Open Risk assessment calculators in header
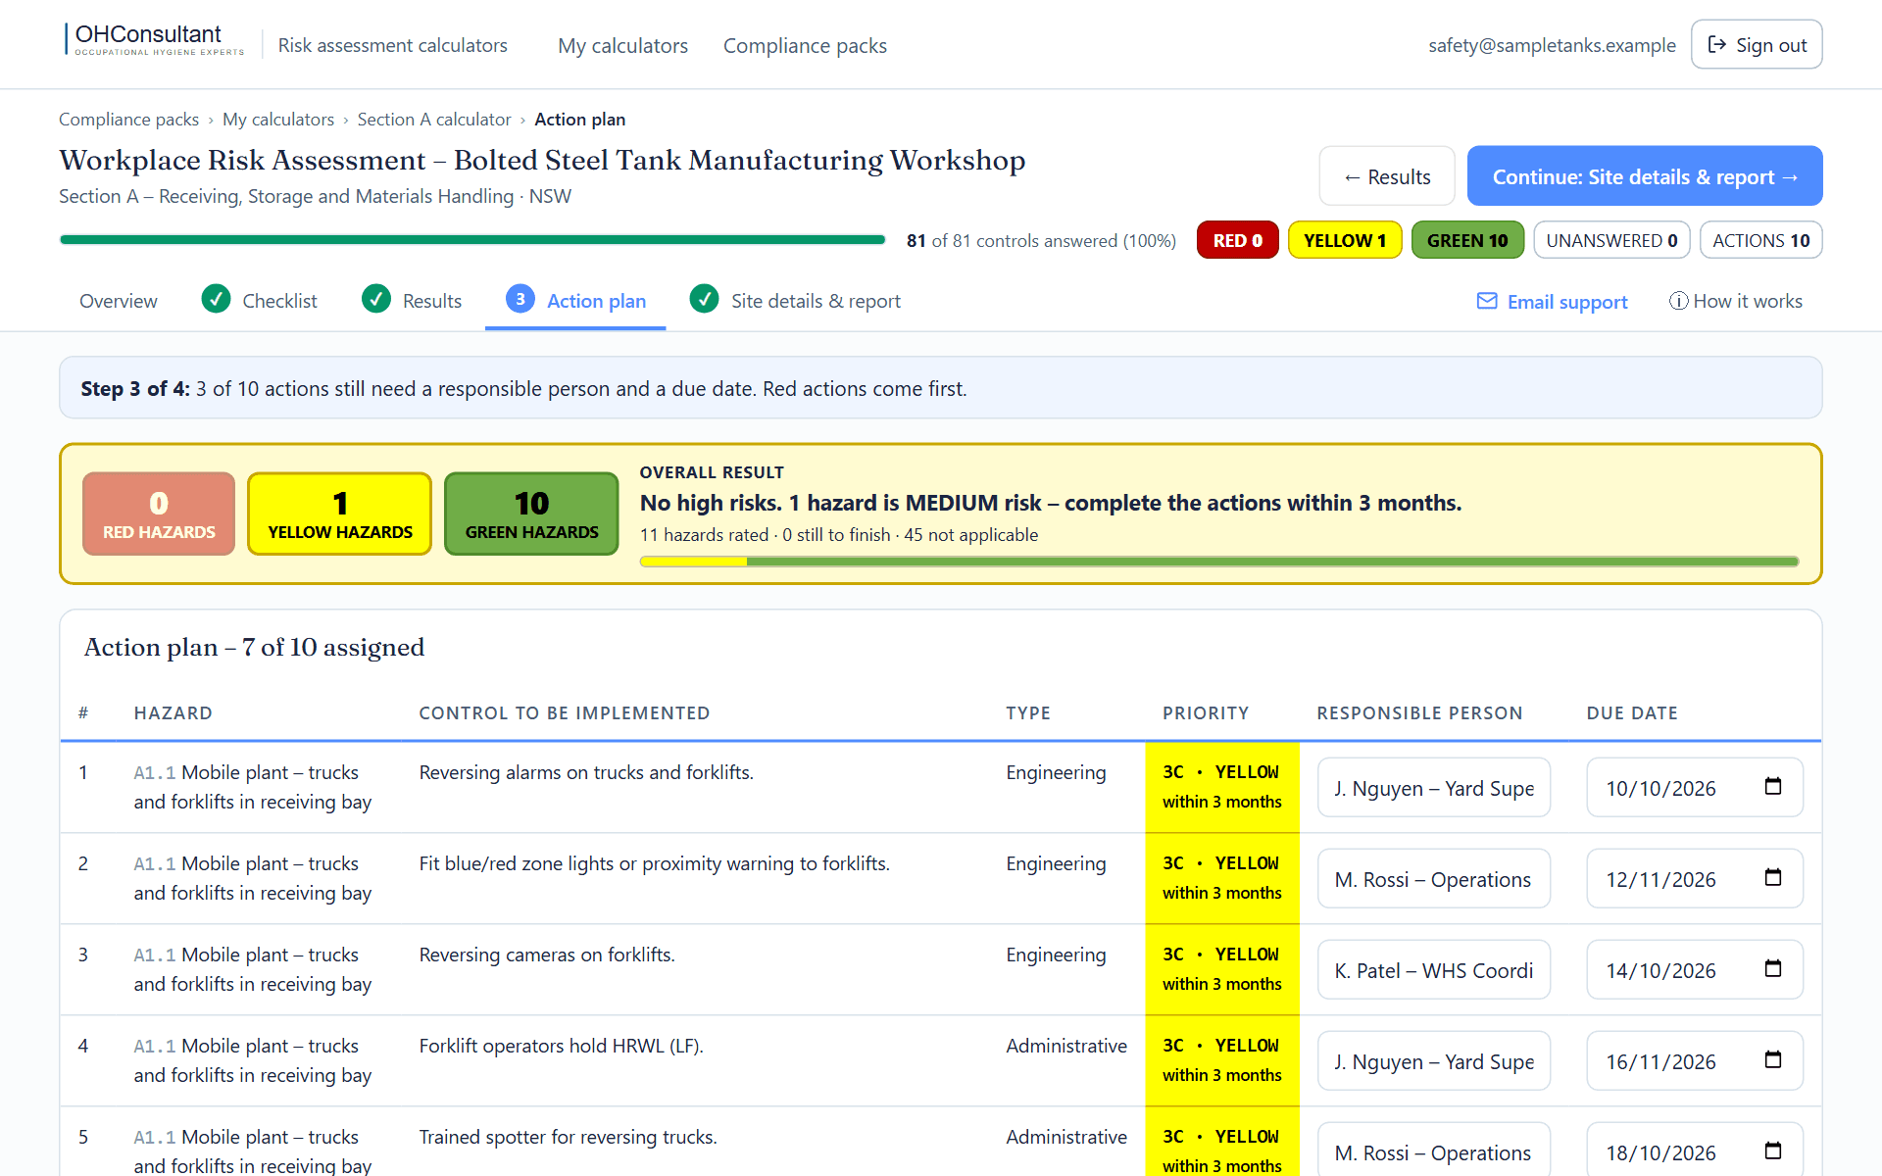 point(392,46)
